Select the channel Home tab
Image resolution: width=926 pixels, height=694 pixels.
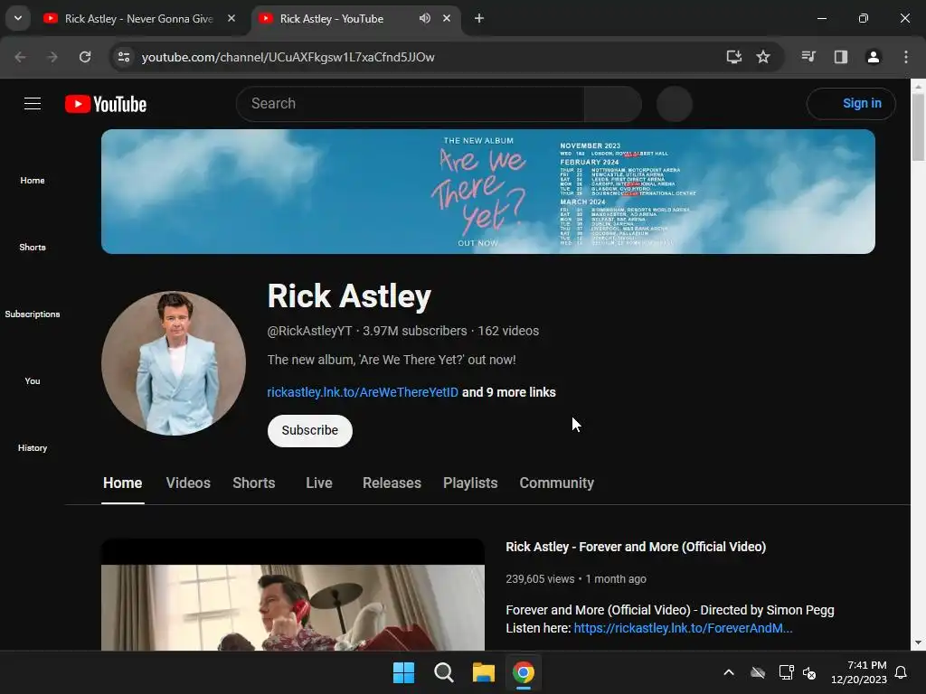[x=122, y=483]
